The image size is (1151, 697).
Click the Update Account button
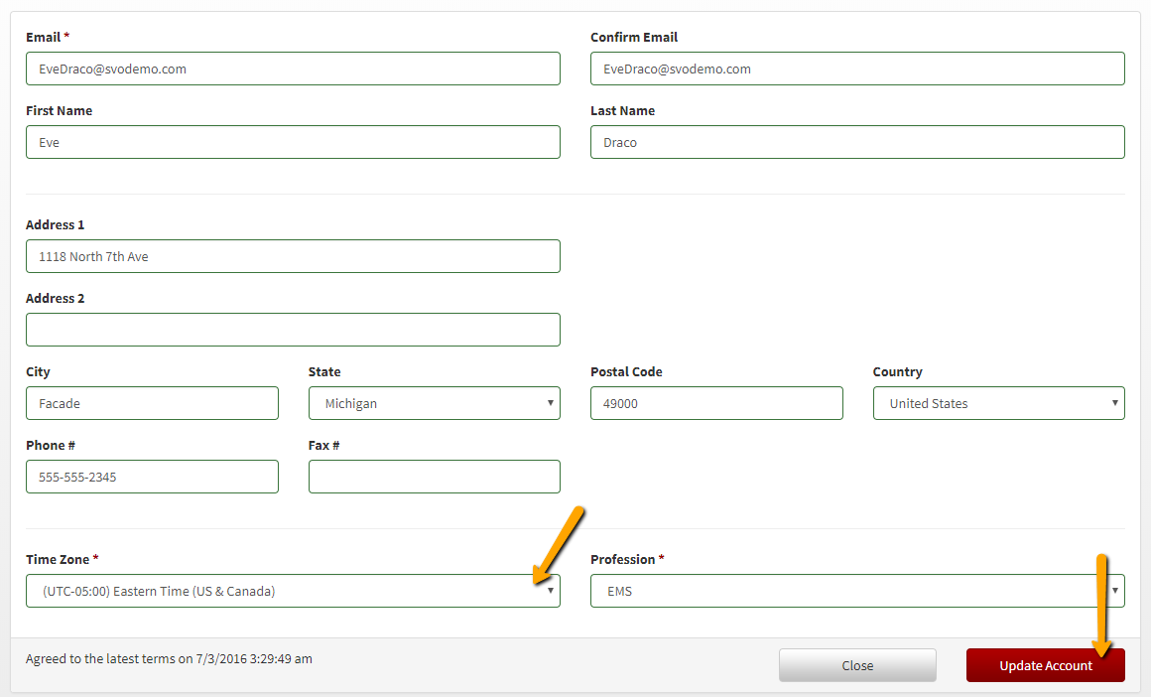point(1045,665)
